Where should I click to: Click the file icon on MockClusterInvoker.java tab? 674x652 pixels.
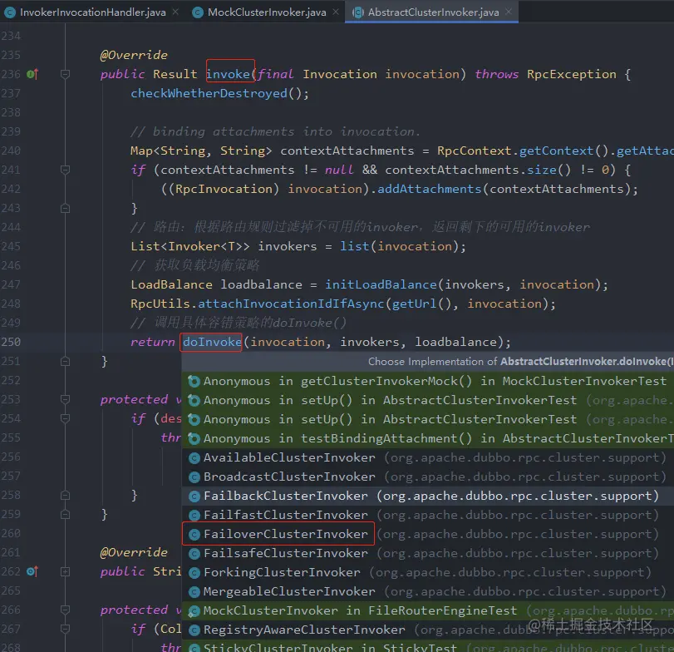tap(198, 12)
